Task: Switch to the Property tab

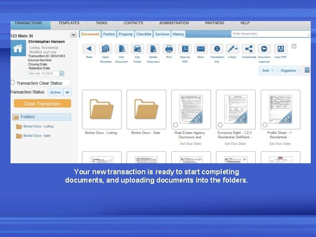Action: [126, 34]
